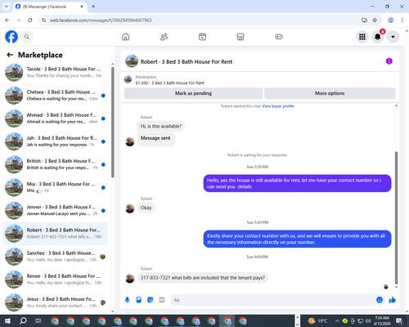Open the GIF picker icon
Screen dimensions: 409x327
pos(162,300)
